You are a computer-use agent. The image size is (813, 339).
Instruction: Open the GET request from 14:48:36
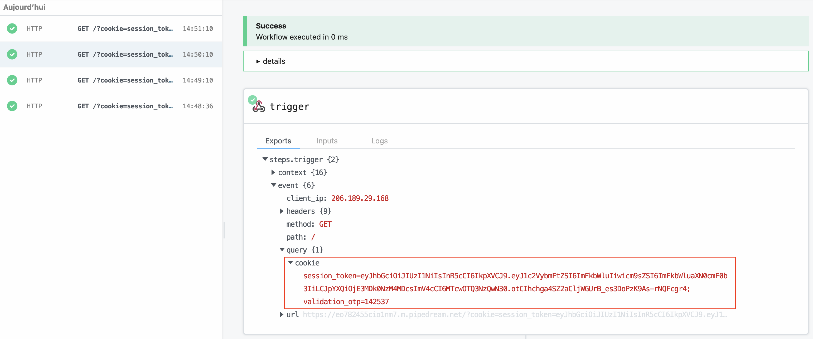click(x=125, y=106)
